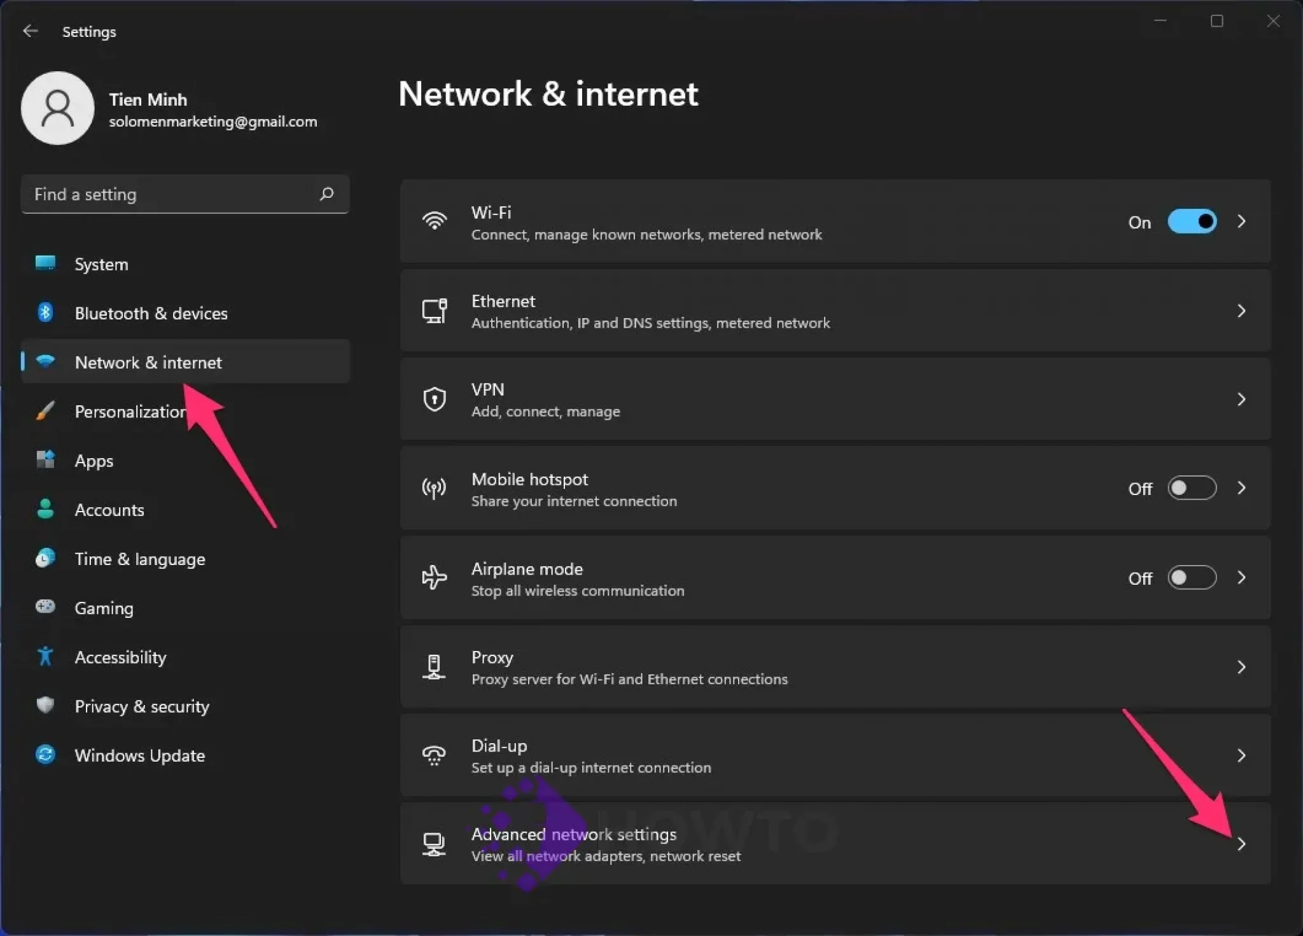Turn off the Wi-Fi toggle

click(1192, 221)
